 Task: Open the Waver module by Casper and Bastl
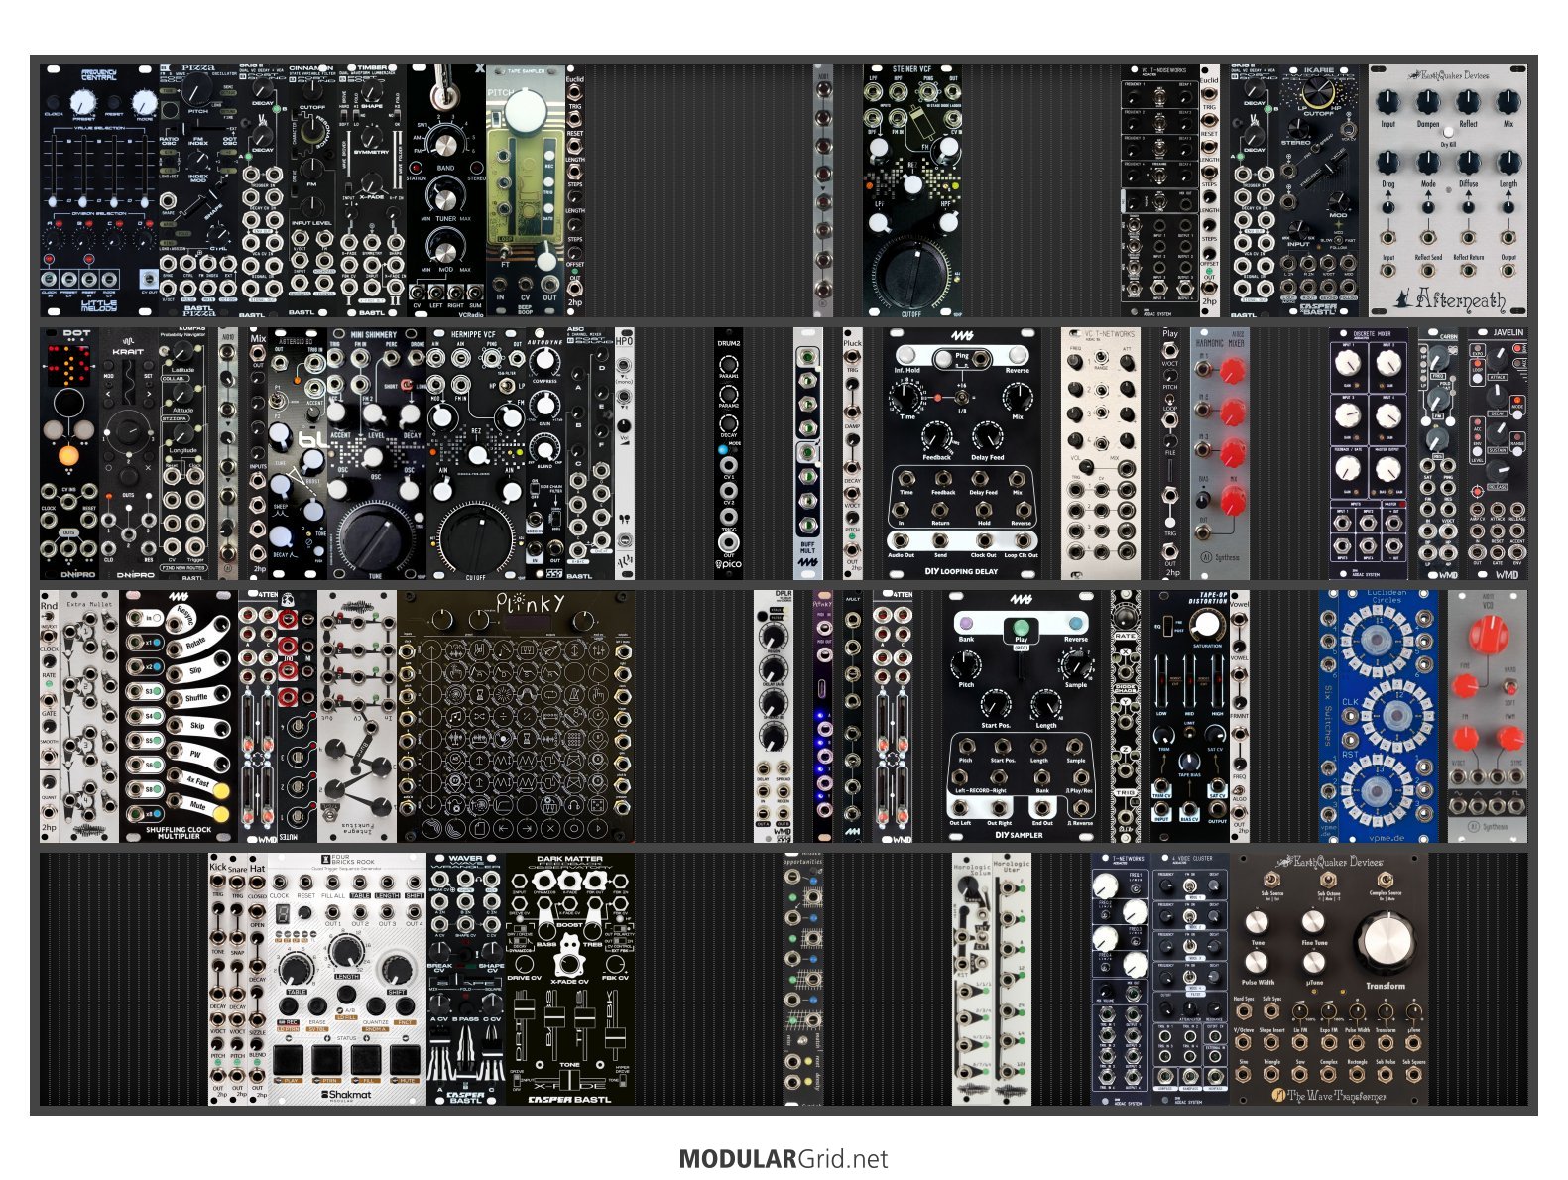pyautogui.click(x=466, y=979)
